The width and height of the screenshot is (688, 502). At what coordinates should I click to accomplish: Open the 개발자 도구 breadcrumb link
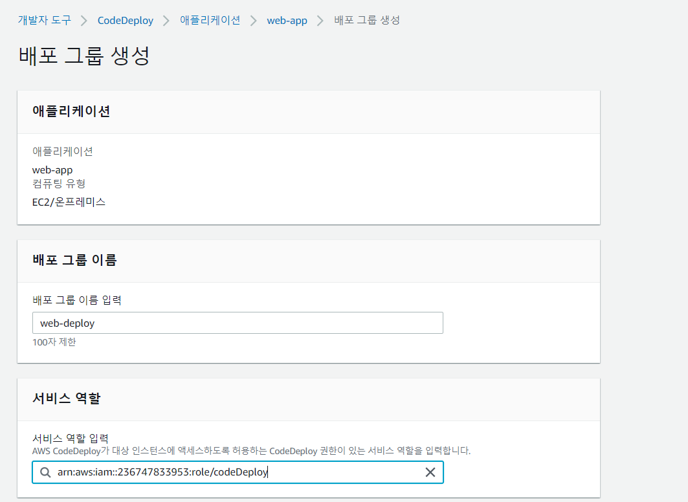(x=44, y=20)
